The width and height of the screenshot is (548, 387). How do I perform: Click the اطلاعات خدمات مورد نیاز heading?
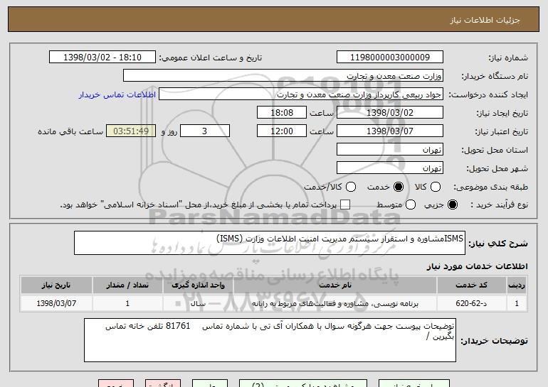point(477,266)
